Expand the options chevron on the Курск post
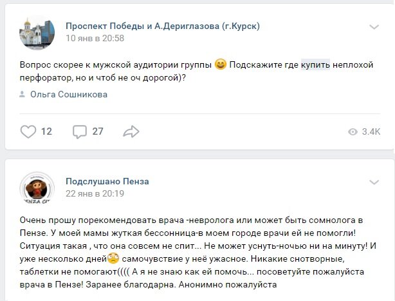The height and width of the screenshot is (301, 395). coord(374,27)
